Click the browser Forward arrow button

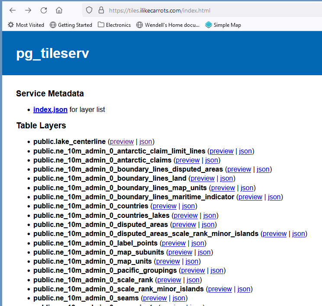(x=28, y=10)
